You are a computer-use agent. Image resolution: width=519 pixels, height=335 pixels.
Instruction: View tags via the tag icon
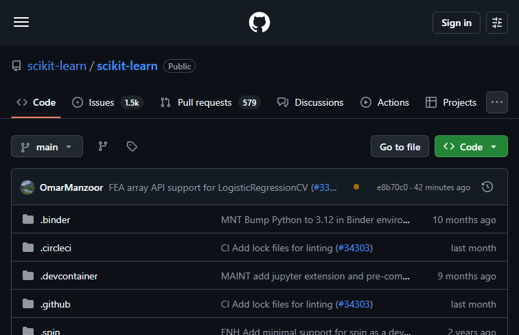point(132,146)
